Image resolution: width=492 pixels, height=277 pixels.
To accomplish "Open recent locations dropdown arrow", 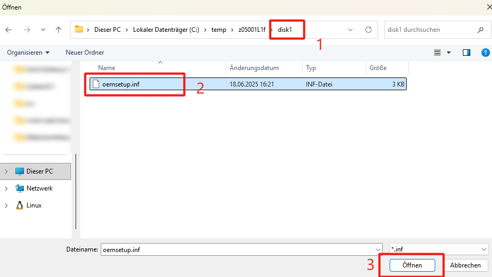I will click(43, 30).
